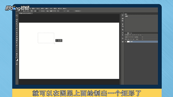Open the Layer menu
Image resolution: width=173 pixels, height=97 pixels.
[x=33, y=8]
